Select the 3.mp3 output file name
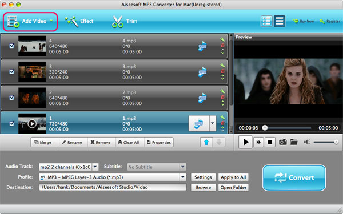The image size is (343, 214). [129, 66]
